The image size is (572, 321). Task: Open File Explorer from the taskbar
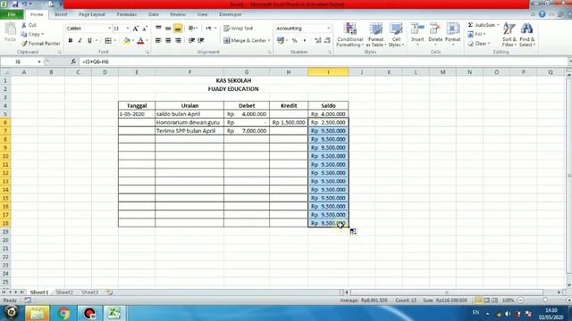point(38,313)
